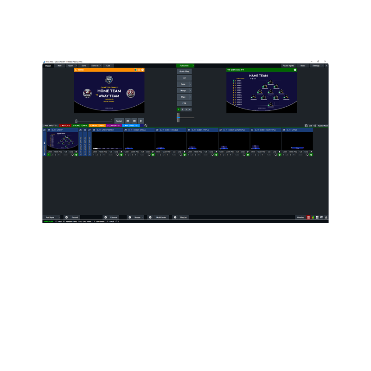This screenshot has width=371, height=371.
Task: Click the search magnifier beside category tabs
Action: (x=146, y=126)
